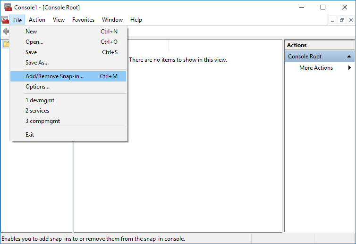Viewport: 356px width, 244px height.
Task: Open recent file 1 devmgmt
Action: coord(68,100)
